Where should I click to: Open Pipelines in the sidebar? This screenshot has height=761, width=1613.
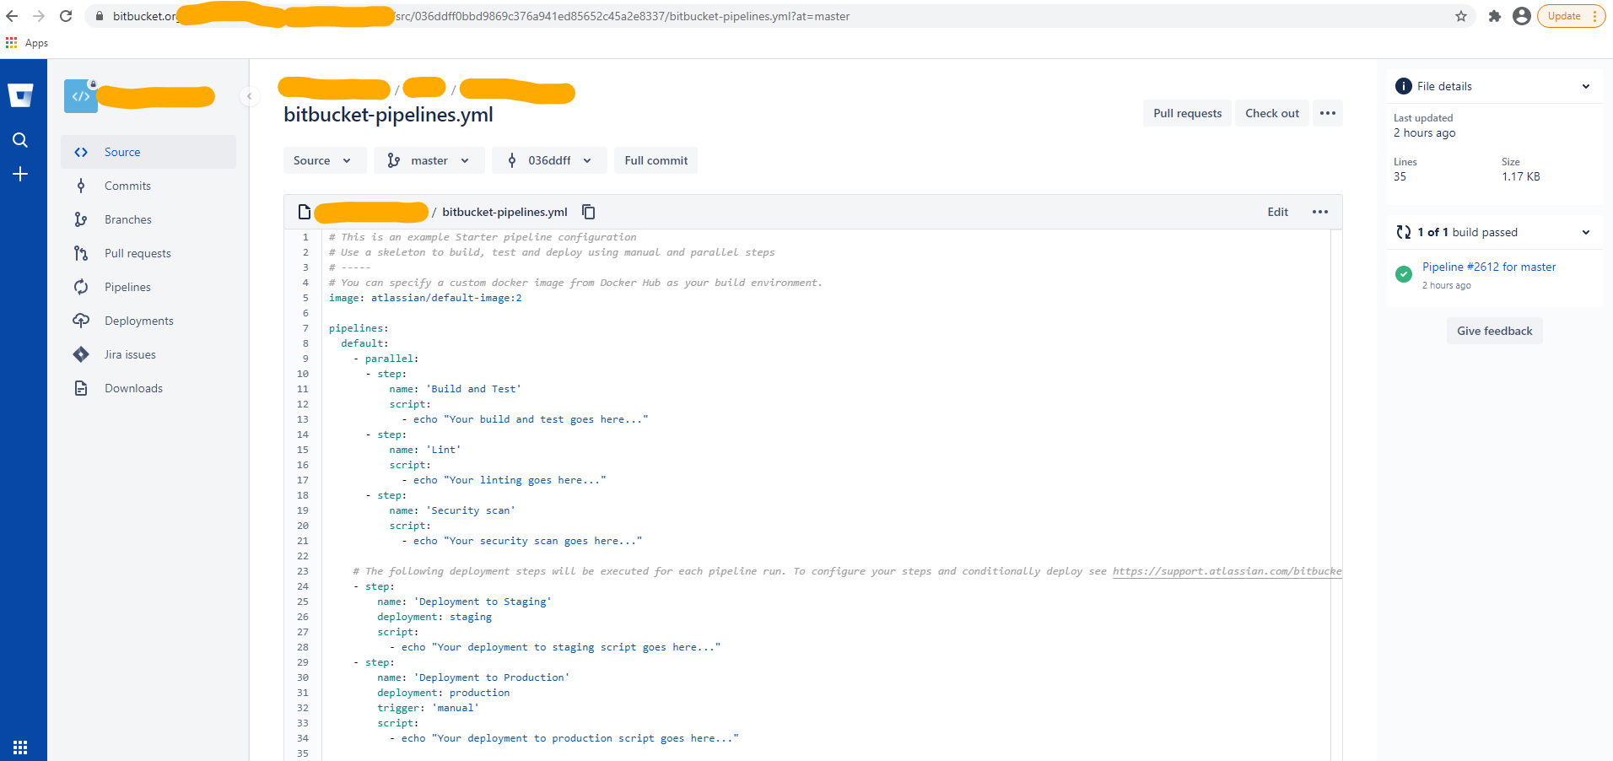point(148,287)
